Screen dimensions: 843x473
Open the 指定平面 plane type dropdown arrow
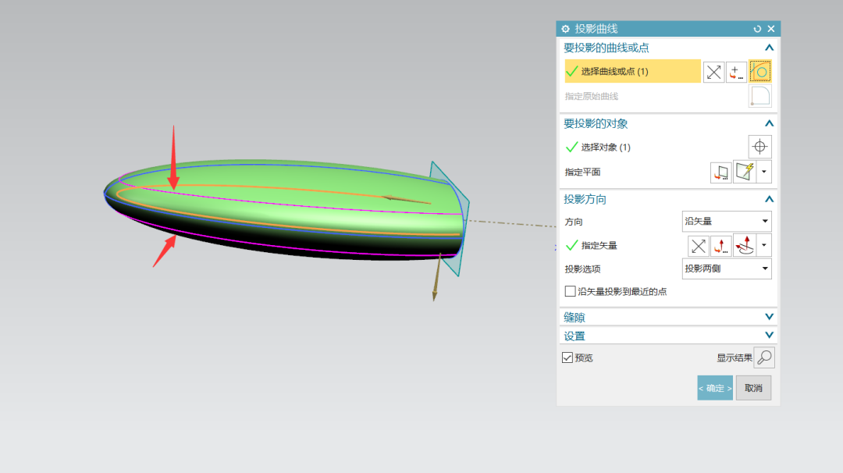[764, 172]
